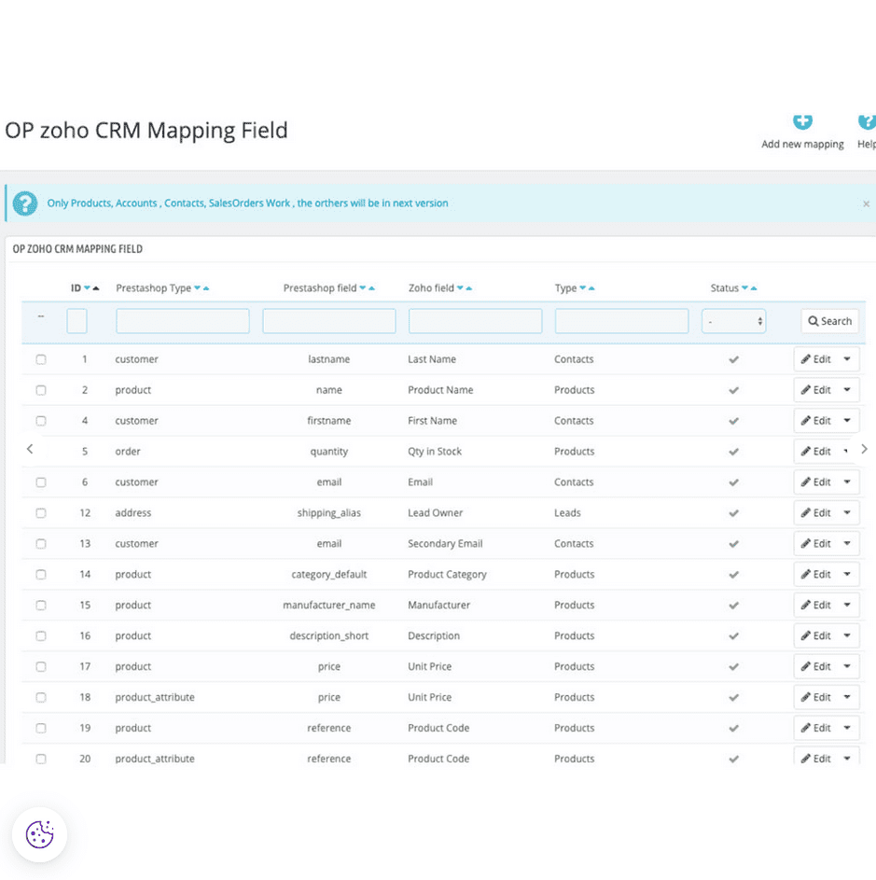Image resolution: width=876 pixels, height=880 pixels.
Task: Select checkbox for ID 6 email row
Action: click(x=41, y=482)
